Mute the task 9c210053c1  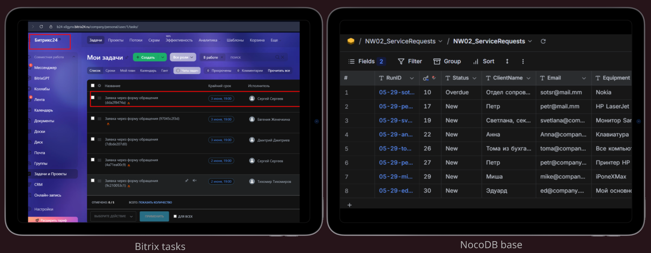click(194, 181)
